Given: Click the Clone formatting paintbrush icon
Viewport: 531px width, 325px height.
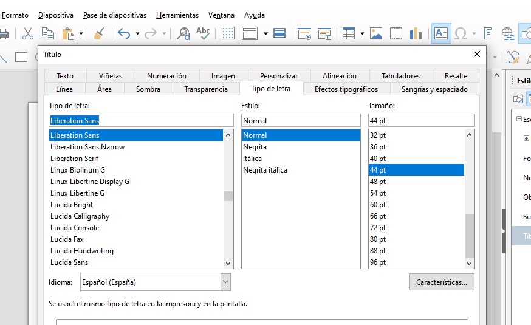Looking at the screenshot, I should pos(99,33).
